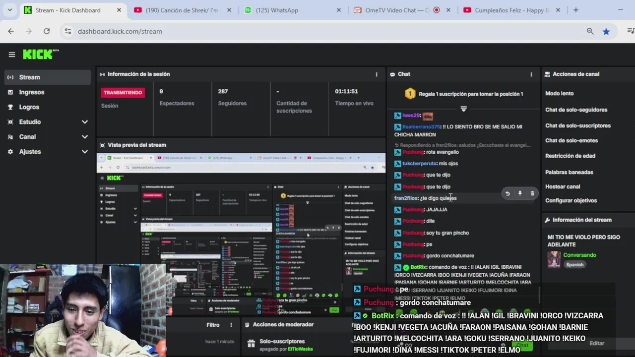Image resolution: width=635 pixels, height=357 pixels.
Task: Click the browser zoom magnifier icon
Action: pos(590,31)
